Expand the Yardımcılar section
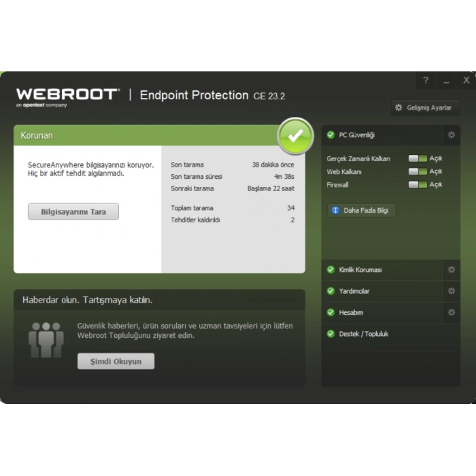The image size is (476, 476). [x=381, y=291]
